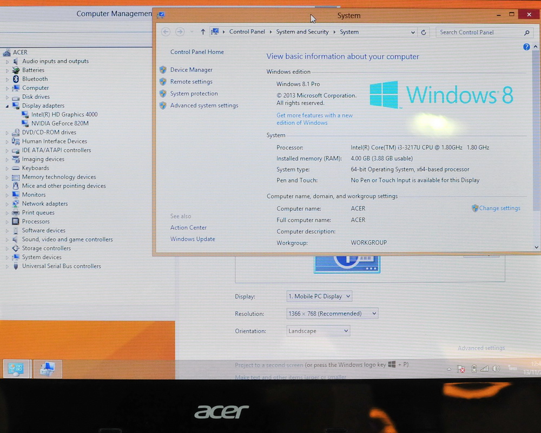Show hidden tray icons arrow
Image resolution: width=541 pixels, height=433 pixels.
[449, 369]
